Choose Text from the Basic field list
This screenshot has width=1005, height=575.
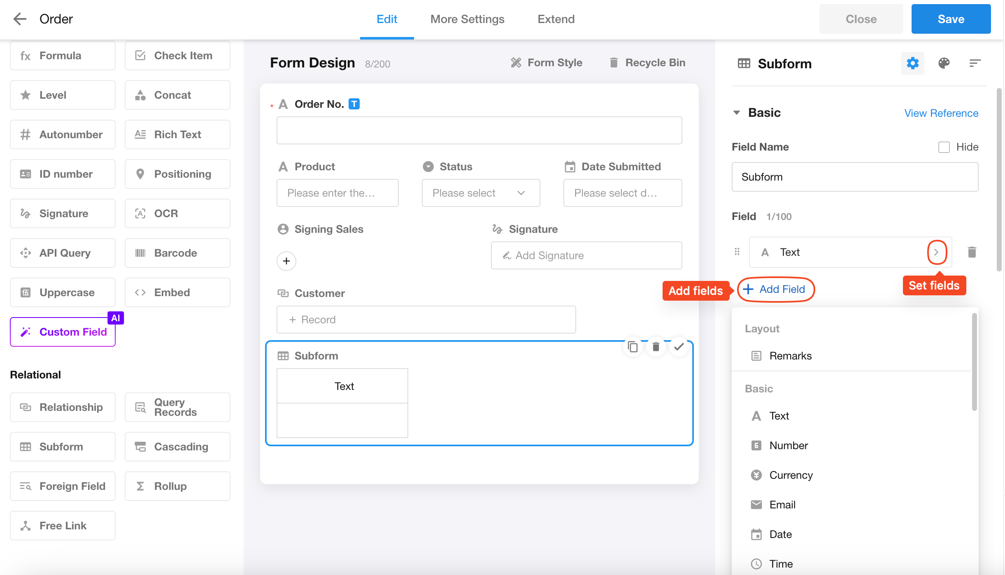pos(851,416)
